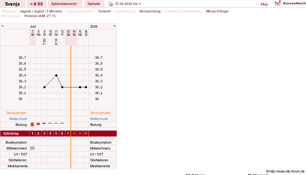Screen dimensions: 306x175
Task: Click the 'Schleim' Östrogenzeichen value
Action: pyautogui.click(x=104, y=11)
